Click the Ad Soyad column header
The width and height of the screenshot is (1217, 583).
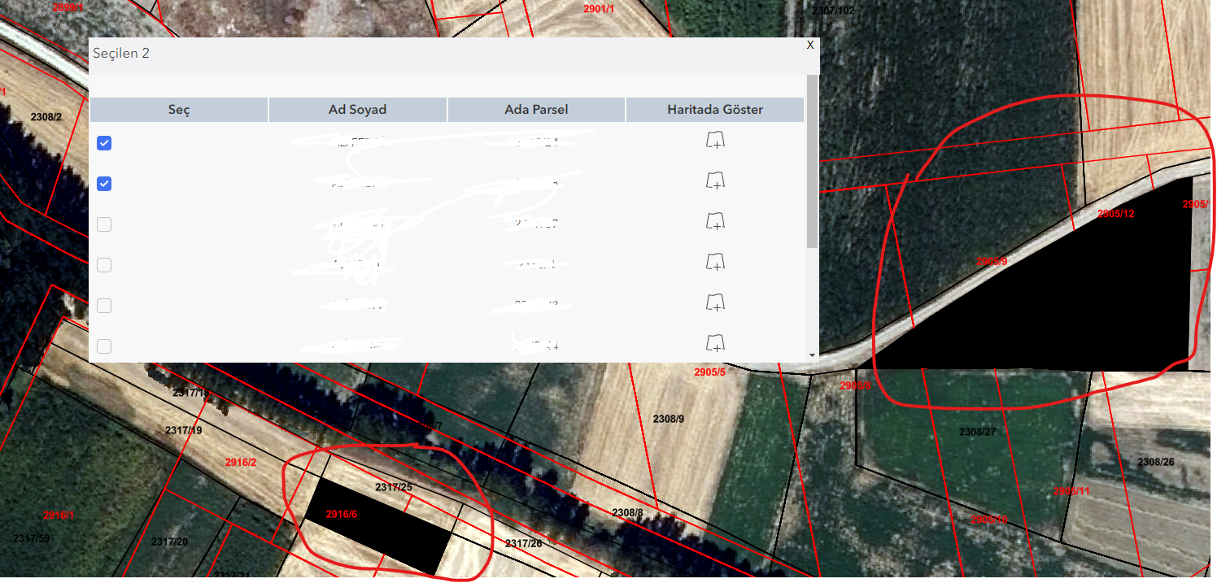(358, 109)
